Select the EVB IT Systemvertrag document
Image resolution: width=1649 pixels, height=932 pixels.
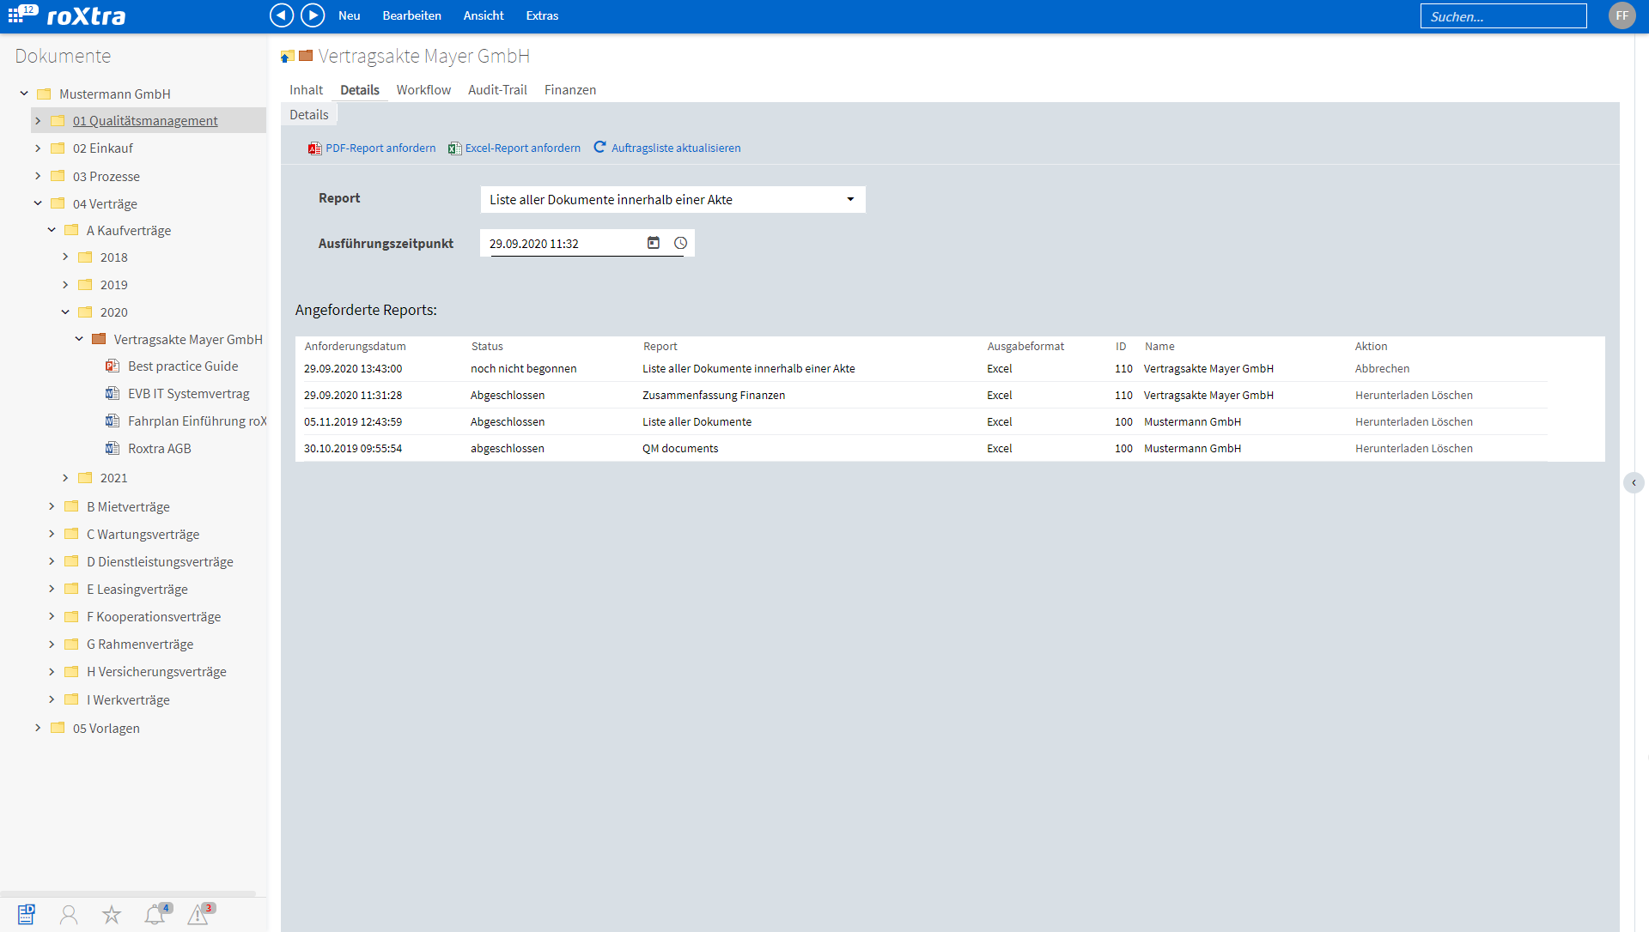188,393
